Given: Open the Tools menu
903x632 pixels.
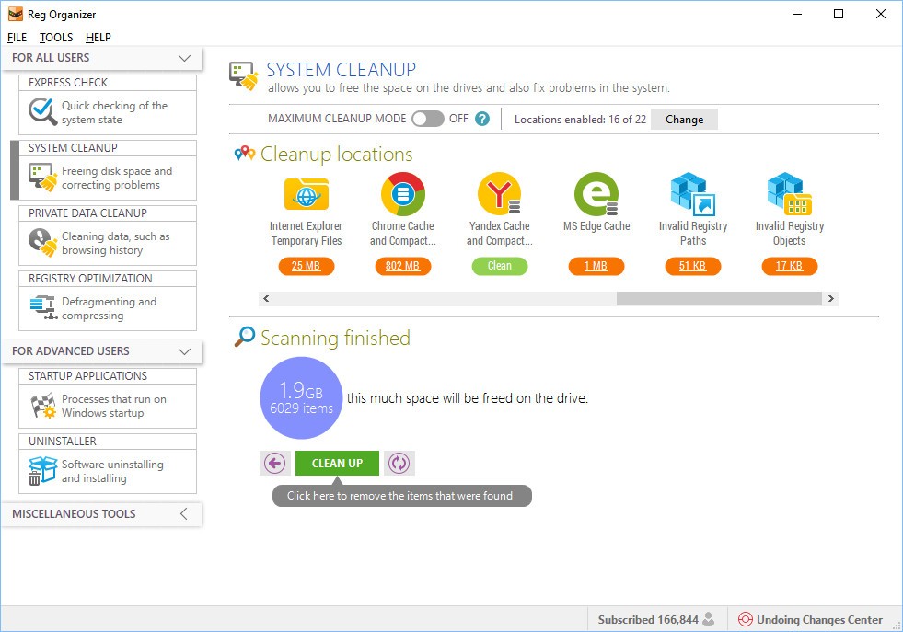Looking at the screenshot, I should pos(56,38).
